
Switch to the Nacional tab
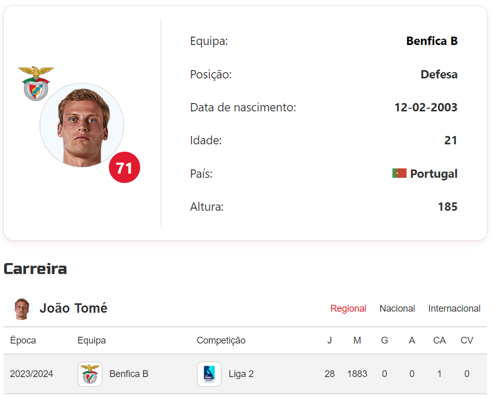pos(397,309)
